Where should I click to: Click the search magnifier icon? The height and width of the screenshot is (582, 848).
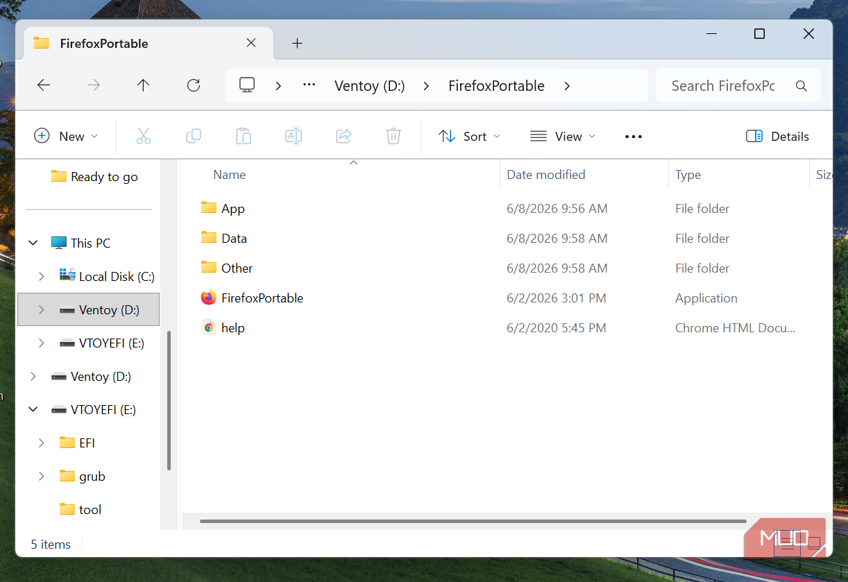click(x=802, y=86)
